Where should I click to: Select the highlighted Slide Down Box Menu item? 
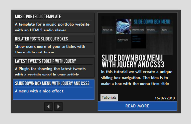tap(54, 89)
